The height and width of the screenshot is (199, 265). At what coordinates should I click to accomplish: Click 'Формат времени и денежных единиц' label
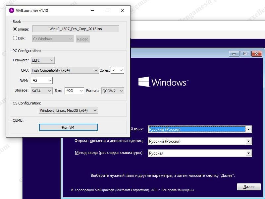click(109, 141)
